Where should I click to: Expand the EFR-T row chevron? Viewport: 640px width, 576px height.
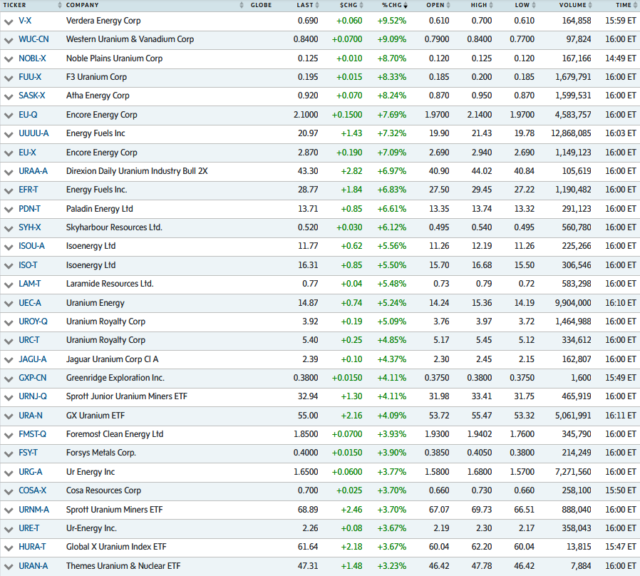tap(9, 190)
